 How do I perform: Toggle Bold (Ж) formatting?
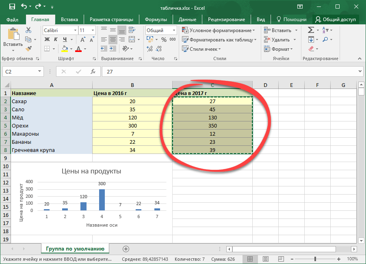[x=47, y=39]
